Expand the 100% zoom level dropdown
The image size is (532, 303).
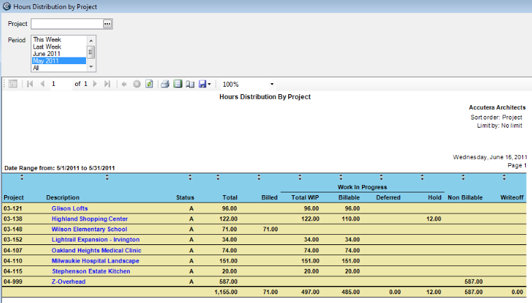(271, 84)
